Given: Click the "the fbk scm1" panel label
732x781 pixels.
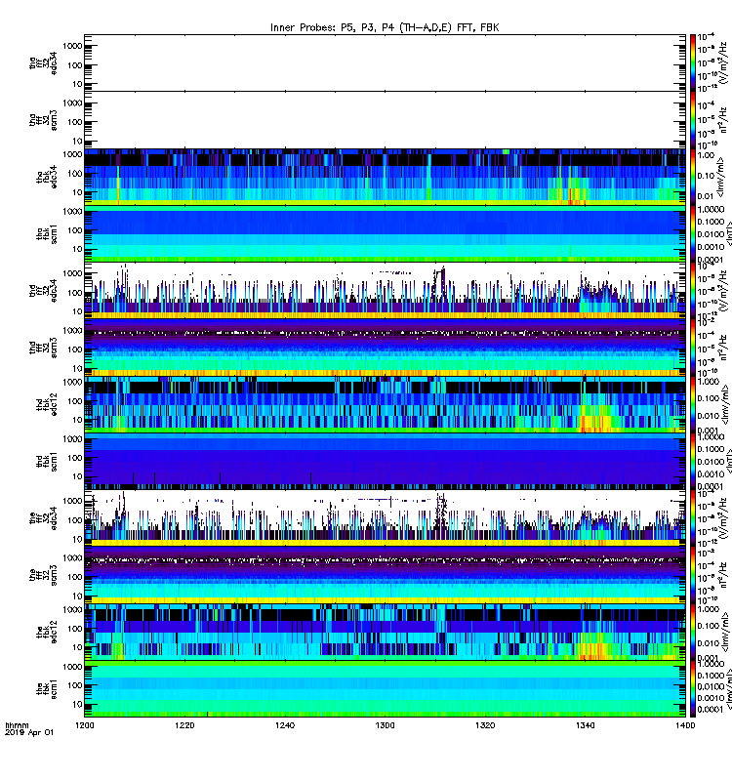Looking at the screenshot, I should point(47,688).
